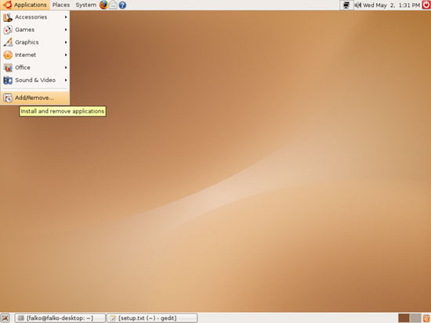Image resolution: width=431 pixels, height=323 pixels.
Task: Open the Internet submenu
Action: coord(35,55)
